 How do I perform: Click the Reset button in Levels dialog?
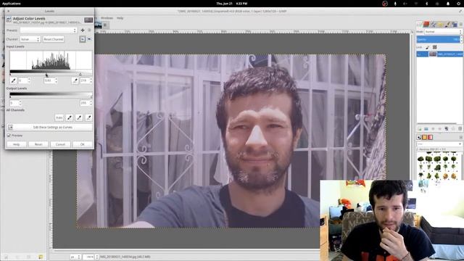[38, 144]
